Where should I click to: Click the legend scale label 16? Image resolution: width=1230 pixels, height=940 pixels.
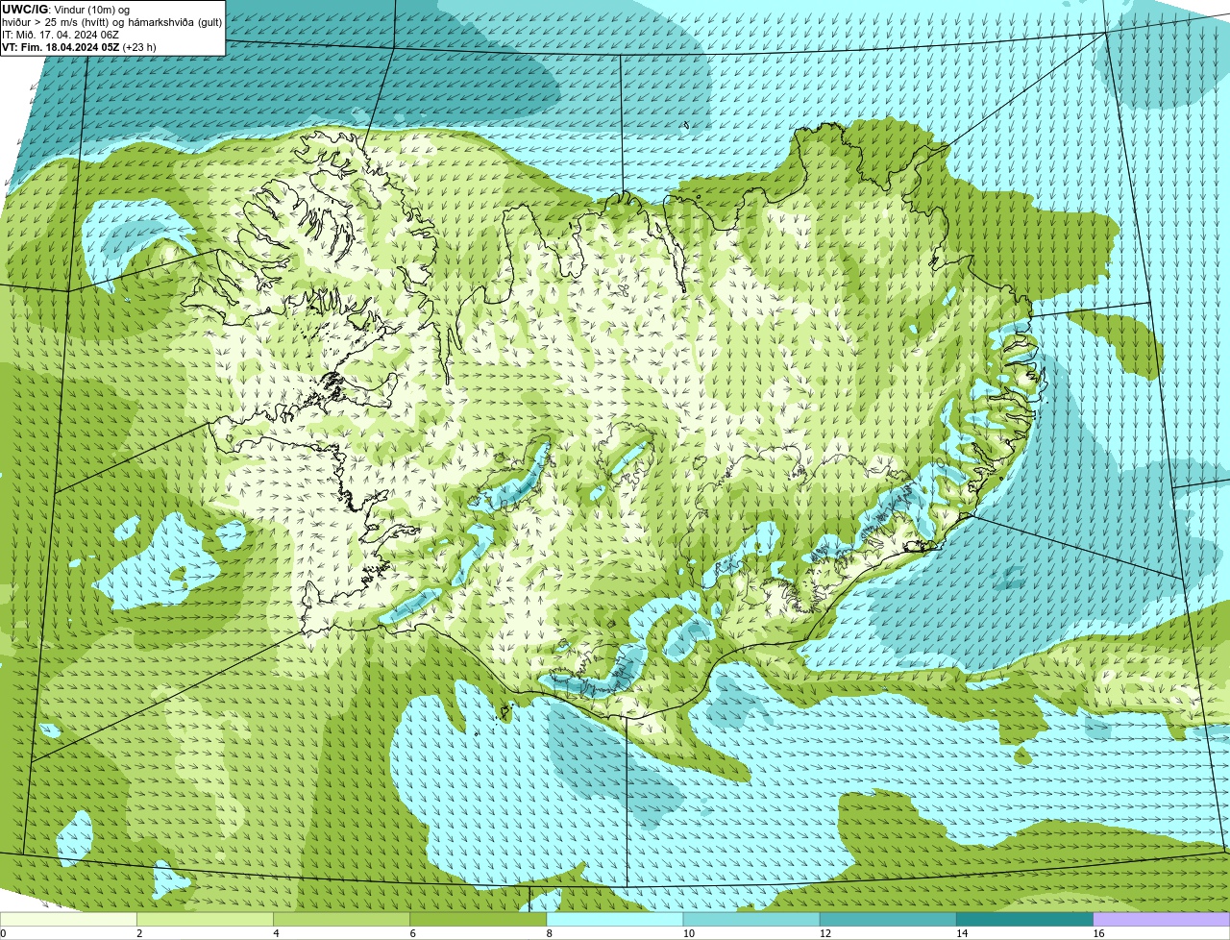point(1098,933)
